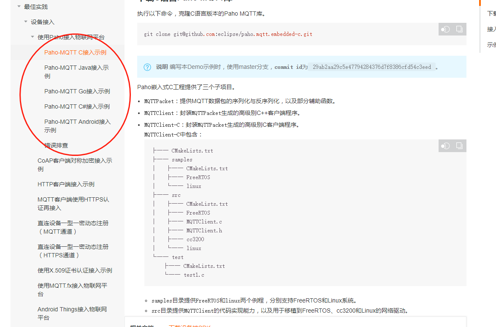
Task: Click MQTTClient.c in directory tree
Action: (204, 222)
